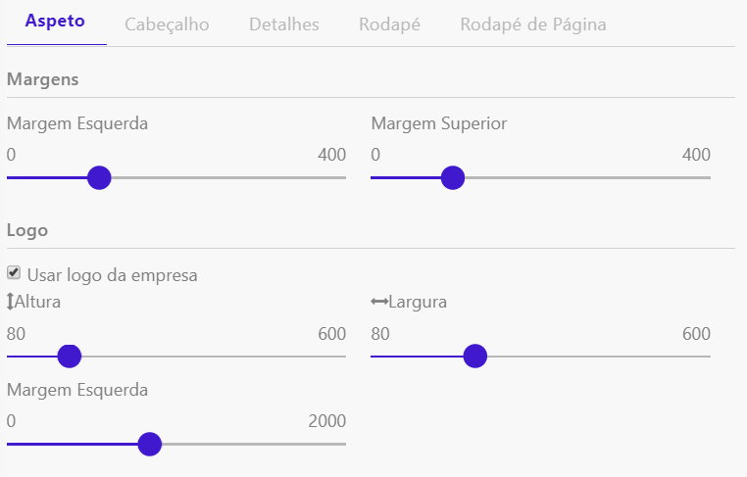The image size is (747, 477).
Task: Click the Usar logo da empresa label
Action: tap(113, 275)
